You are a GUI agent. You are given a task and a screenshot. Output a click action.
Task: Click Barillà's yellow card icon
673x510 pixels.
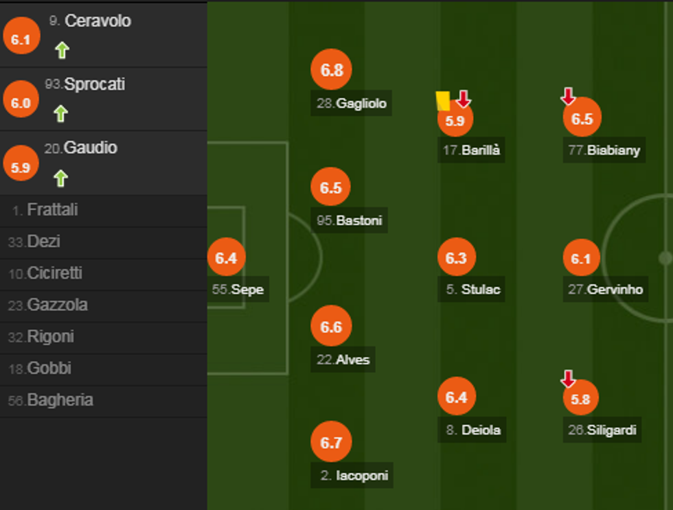pyautogui.click(x=443, y=101)
